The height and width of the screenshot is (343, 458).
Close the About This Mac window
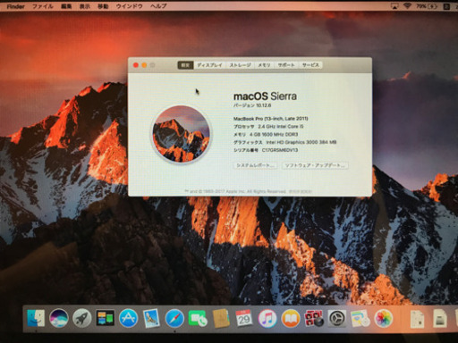tap(136, 65)
